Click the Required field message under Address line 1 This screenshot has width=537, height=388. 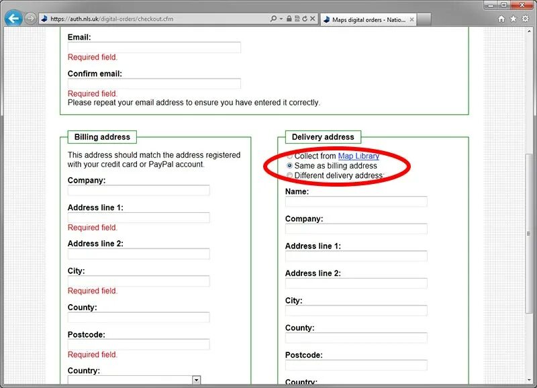(x=92, y=228)
